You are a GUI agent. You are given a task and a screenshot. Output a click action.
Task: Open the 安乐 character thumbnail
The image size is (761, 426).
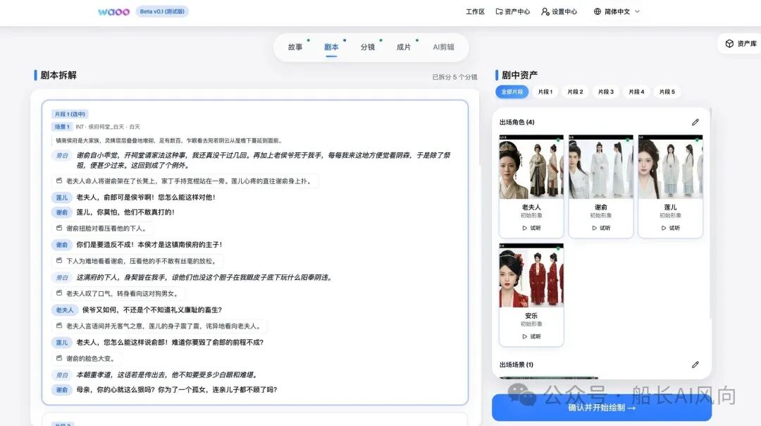click(x=531, y=275)
